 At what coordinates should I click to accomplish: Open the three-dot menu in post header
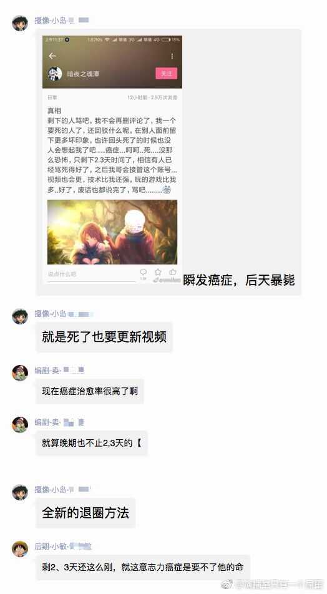pyautogui.click(x=172, y=56)
